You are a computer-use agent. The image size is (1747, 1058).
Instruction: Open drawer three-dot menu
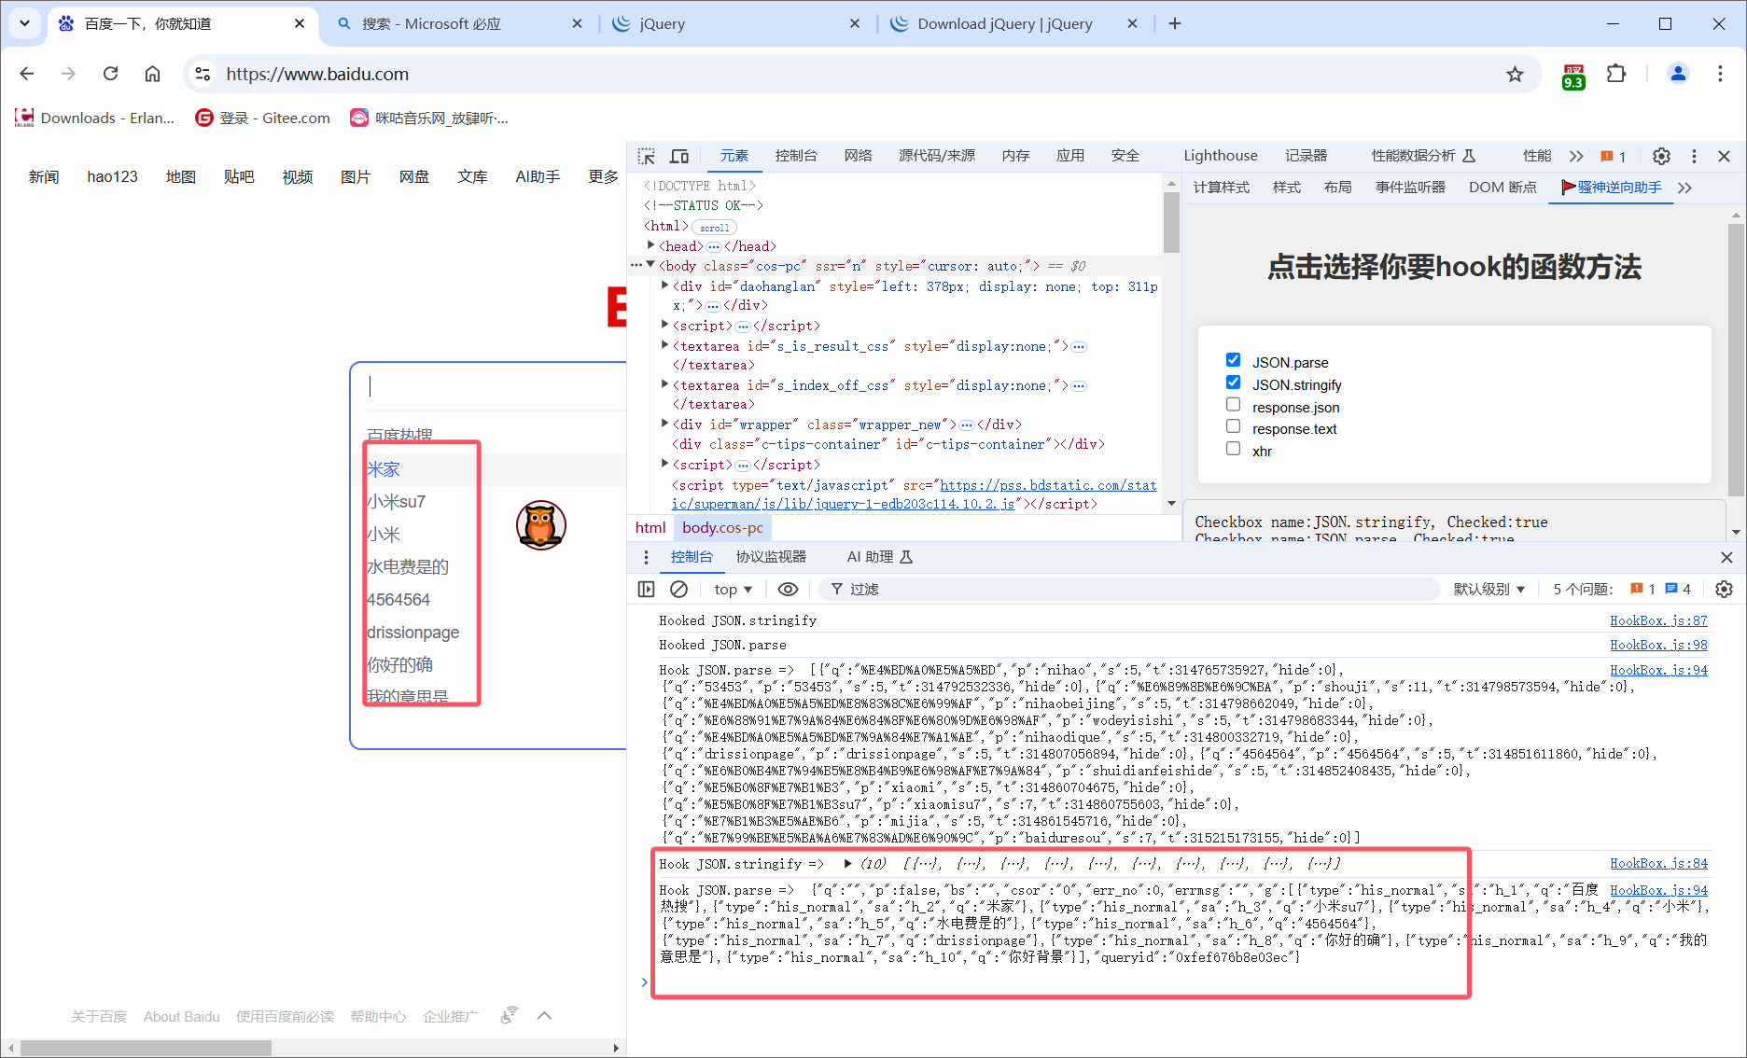click(x=646, y=557)
